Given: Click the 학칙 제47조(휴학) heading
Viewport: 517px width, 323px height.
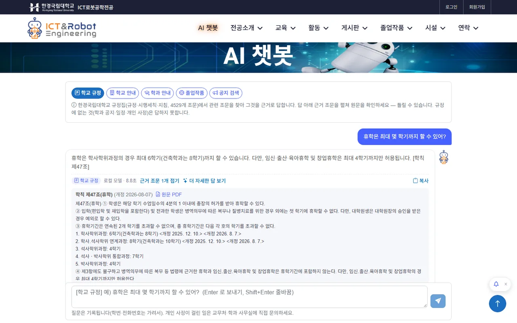Looking at the screenshot, I should (94, 195).
